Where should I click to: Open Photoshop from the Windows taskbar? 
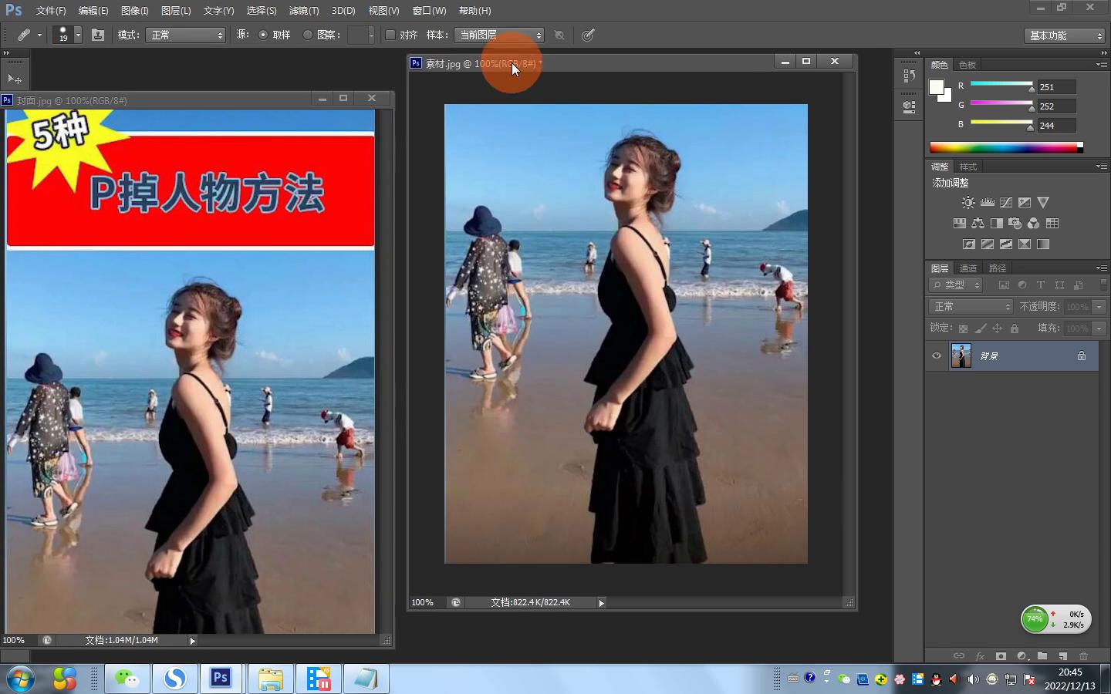[221, 679]
